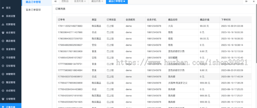Open 盲盒管理 sidebar menu

click(x=11, y=49)
